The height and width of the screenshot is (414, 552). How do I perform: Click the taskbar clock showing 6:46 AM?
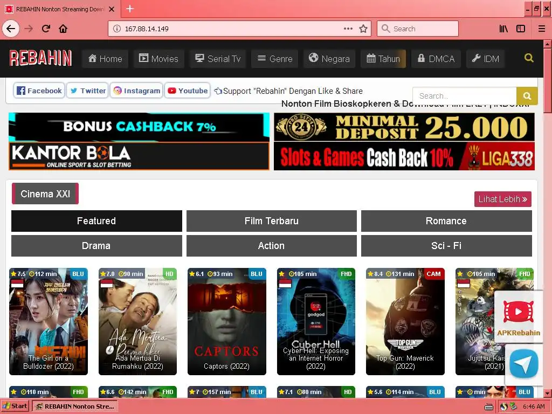point(534,406)
